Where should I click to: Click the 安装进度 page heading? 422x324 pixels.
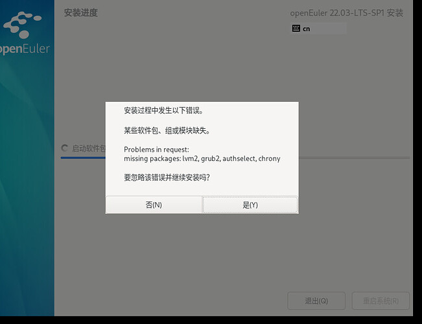click(x=81, y=13)
